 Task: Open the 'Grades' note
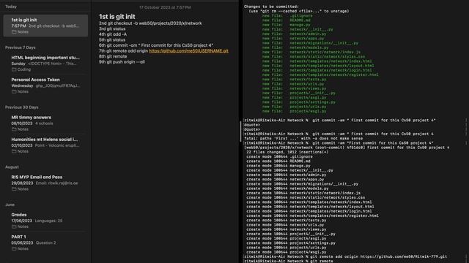[x=45, y=221]
